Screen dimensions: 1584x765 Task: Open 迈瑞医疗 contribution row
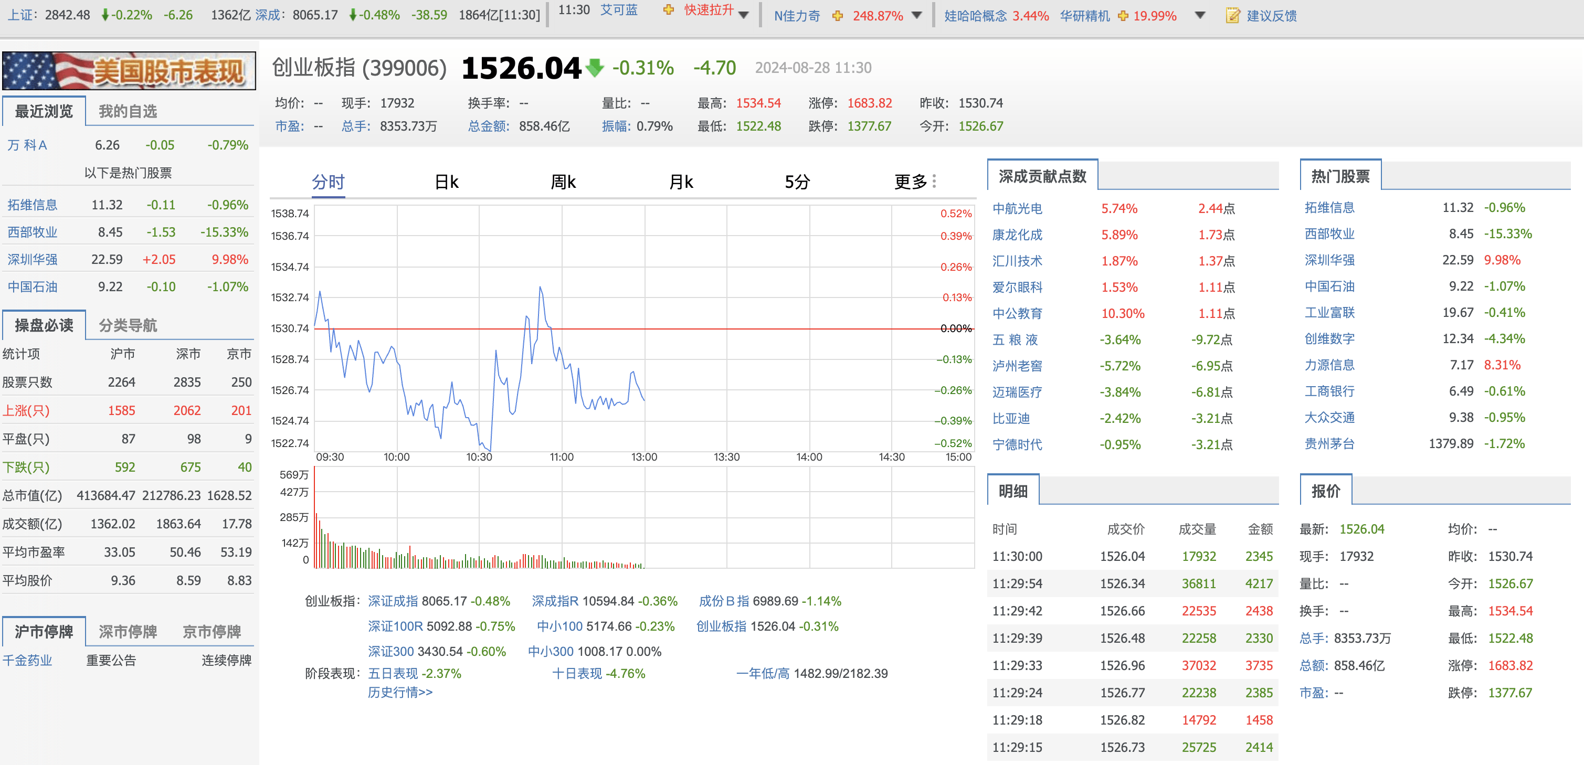click(x=1017, y=392)
